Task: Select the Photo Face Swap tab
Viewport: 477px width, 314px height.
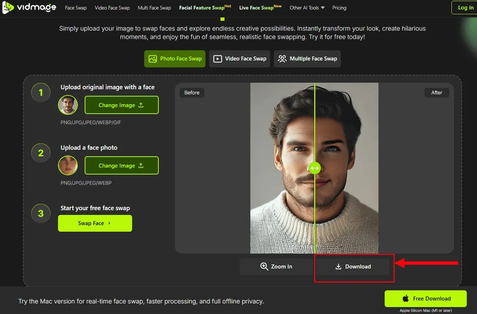Action: click(175, 59)
